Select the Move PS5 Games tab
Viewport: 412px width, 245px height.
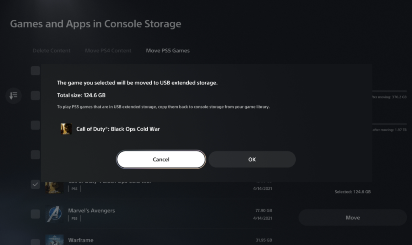168,50
